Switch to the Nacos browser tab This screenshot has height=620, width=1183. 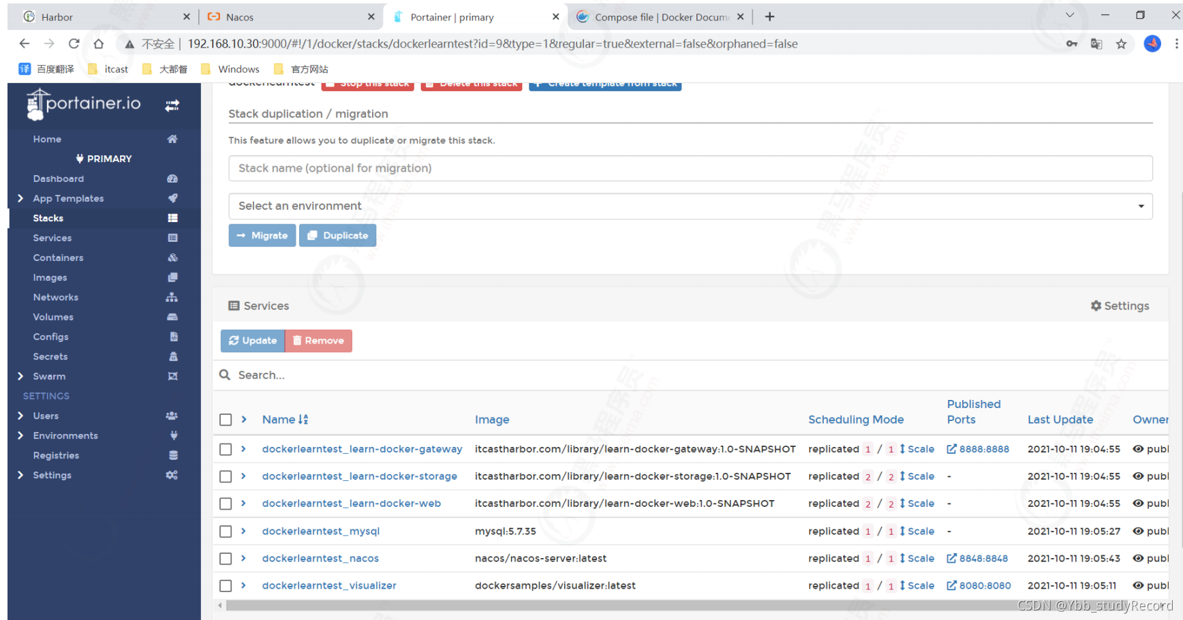coord(290,17)
